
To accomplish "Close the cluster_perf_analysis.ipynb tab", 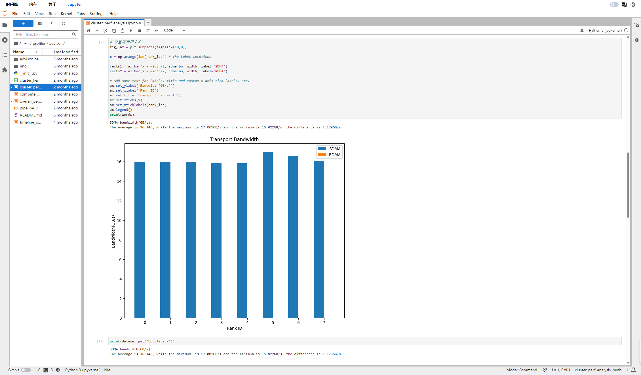I will coord(140,23).
